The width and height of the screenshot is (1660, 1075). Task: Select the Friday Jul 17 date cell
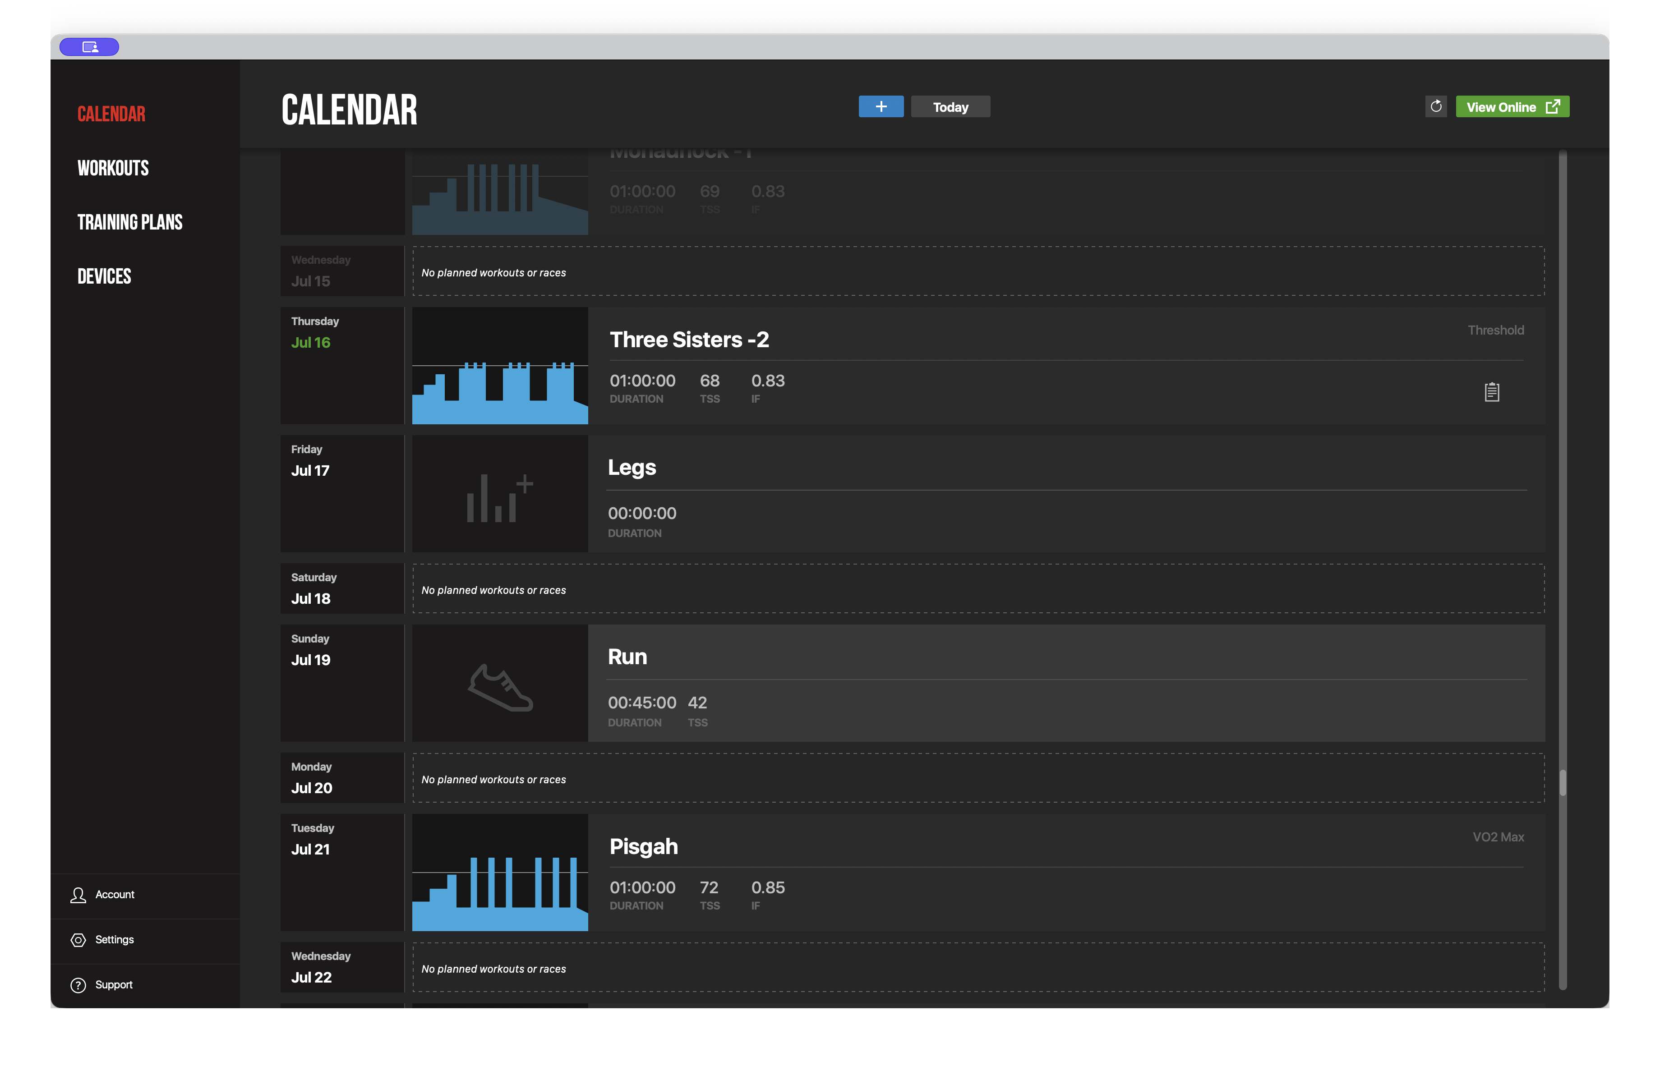pos(342,494)
